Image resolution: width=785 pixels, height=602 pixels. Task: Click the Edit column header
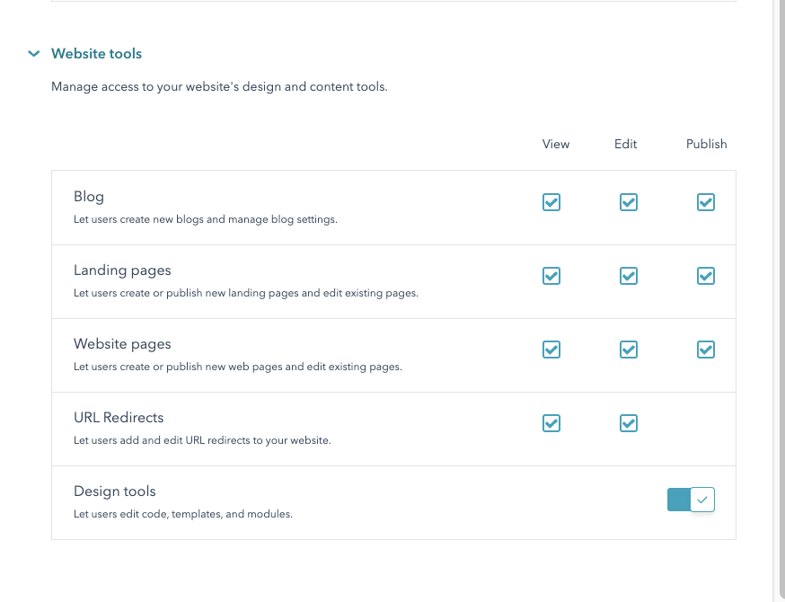pos(625,145)
